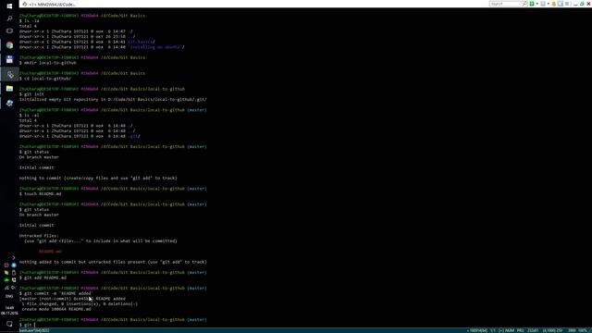The height and width of the screenshot is (333, 592).
Task: Click the PRI status bar indicator
Action: (520, 331)
